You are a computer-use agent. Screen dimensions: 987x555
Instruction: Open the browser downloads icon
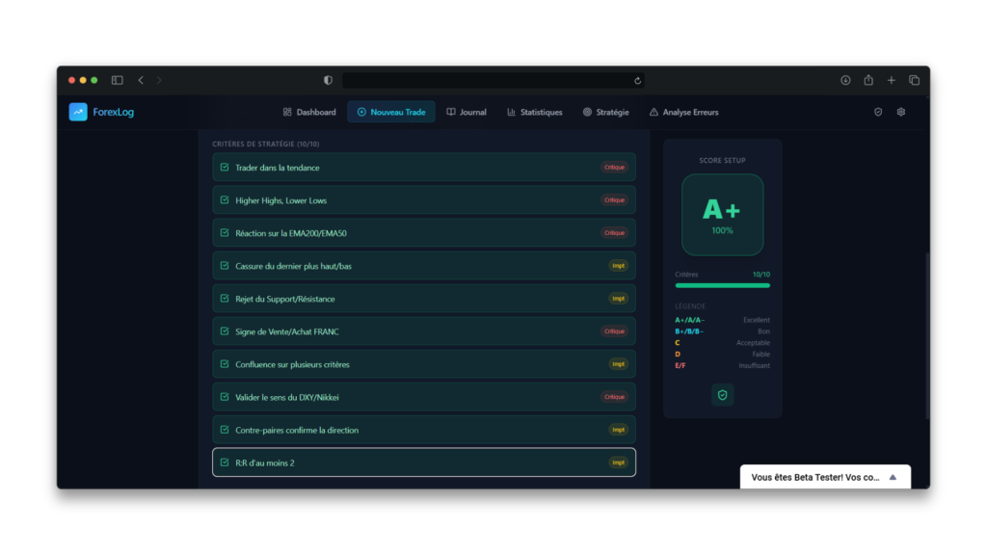[845, 80]
